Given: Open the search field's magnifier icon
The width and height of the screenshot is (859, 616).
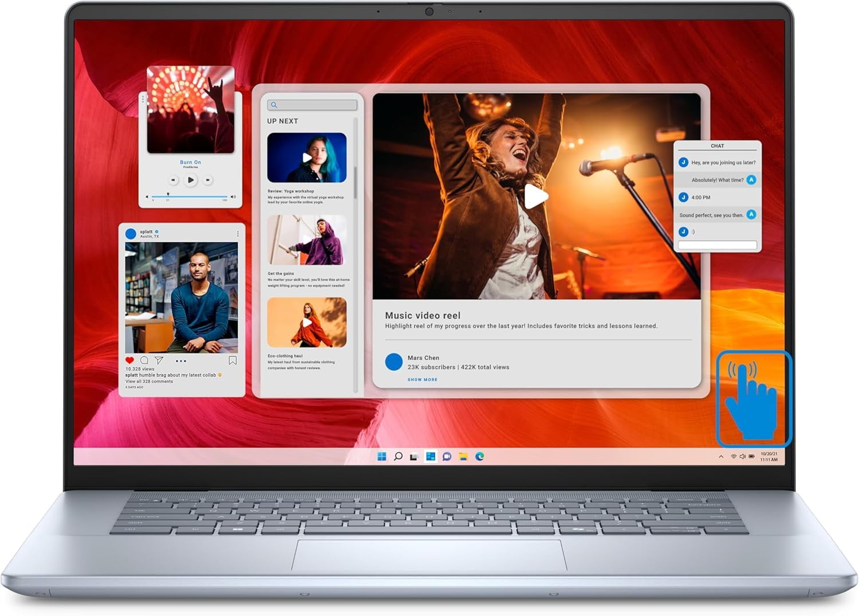Looking at the screenshot, I should (x=275, y=104).
